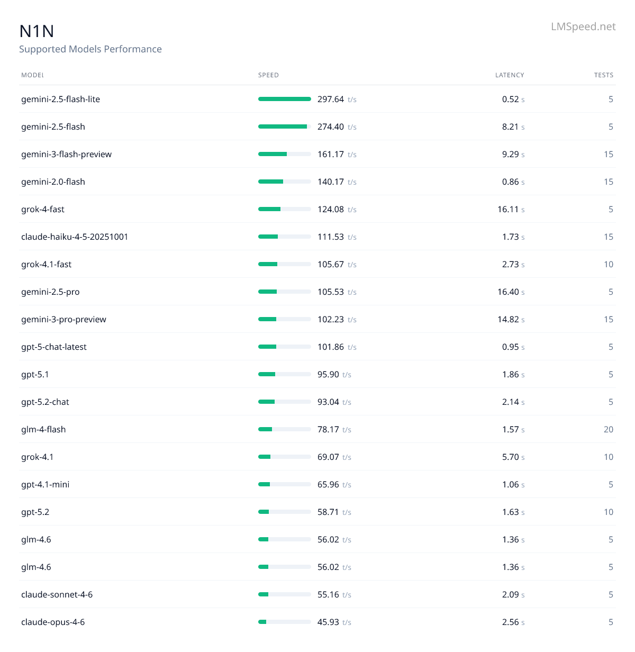The height and width of the screenshot is (652, 635).
Task: Click the 0.52 s latency value
Action: point(513,99)
